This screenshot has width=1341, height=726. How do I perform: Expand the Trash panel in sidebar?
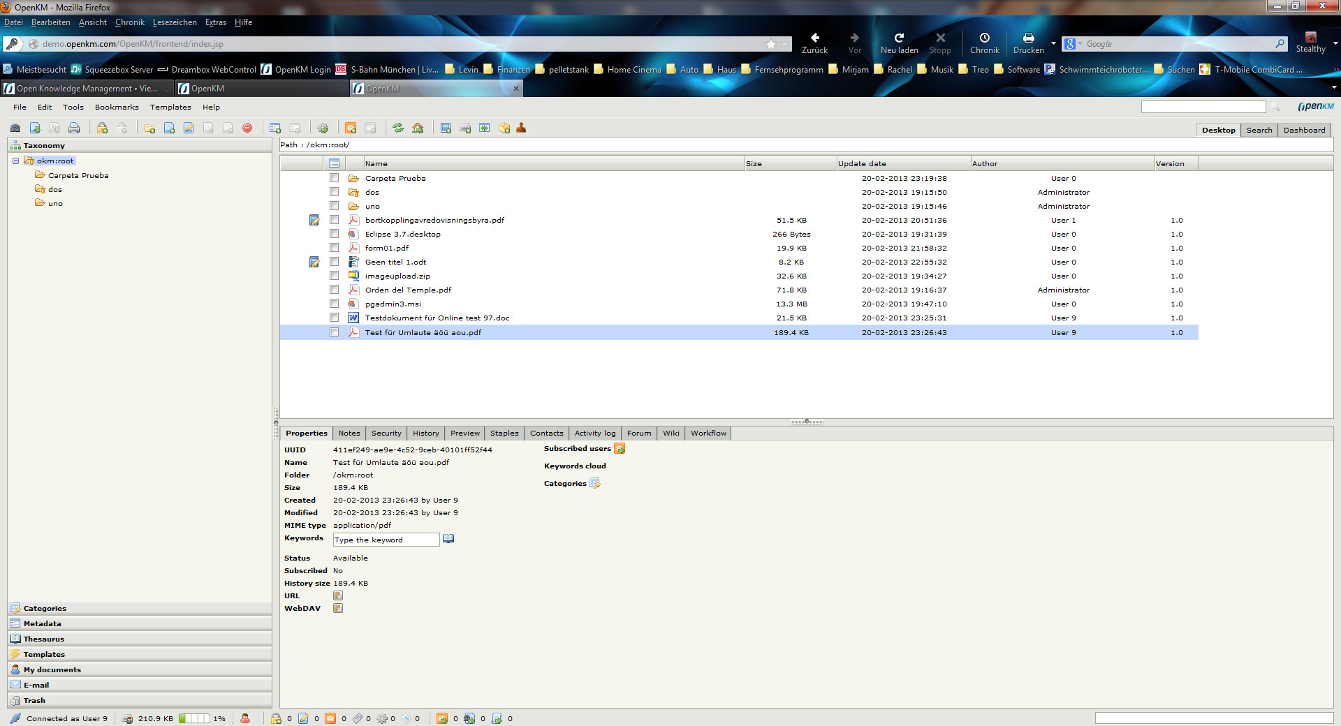[x=34, y=700]
